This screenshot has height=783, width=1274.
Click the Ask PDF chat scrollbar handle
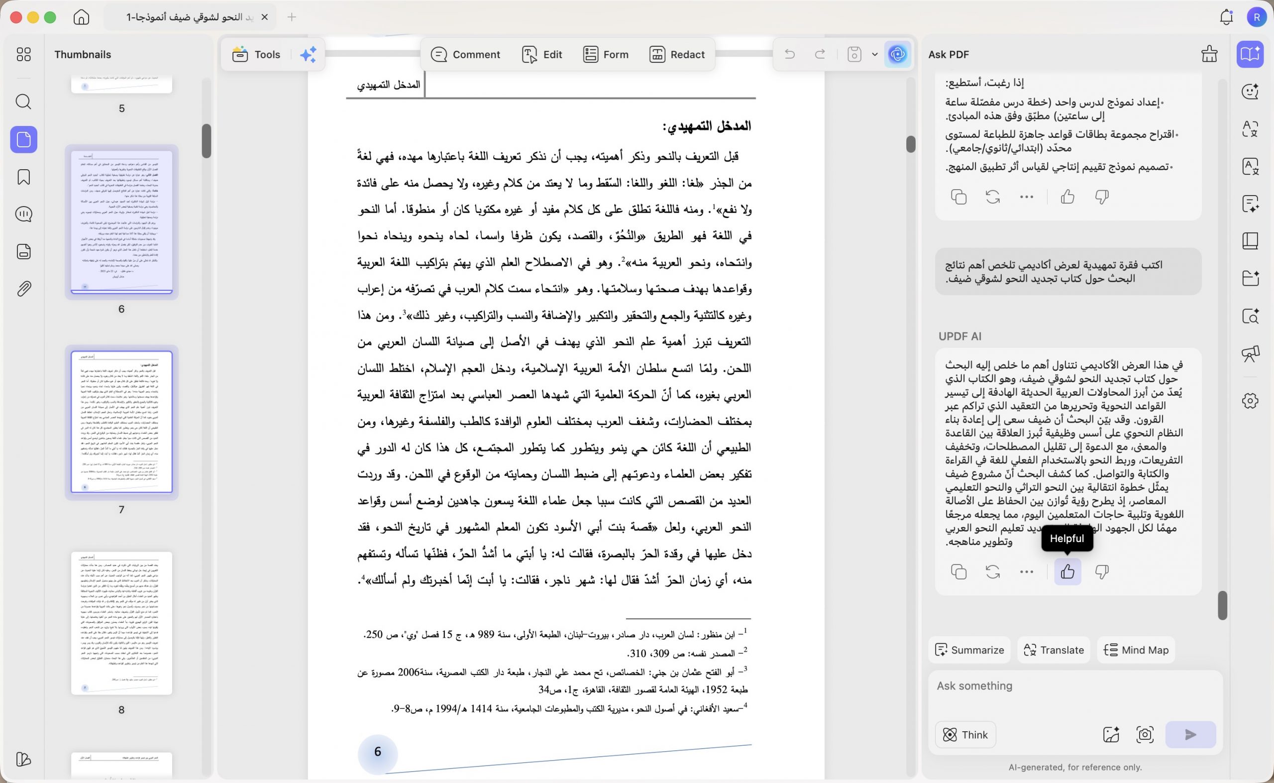point(1222,605)
